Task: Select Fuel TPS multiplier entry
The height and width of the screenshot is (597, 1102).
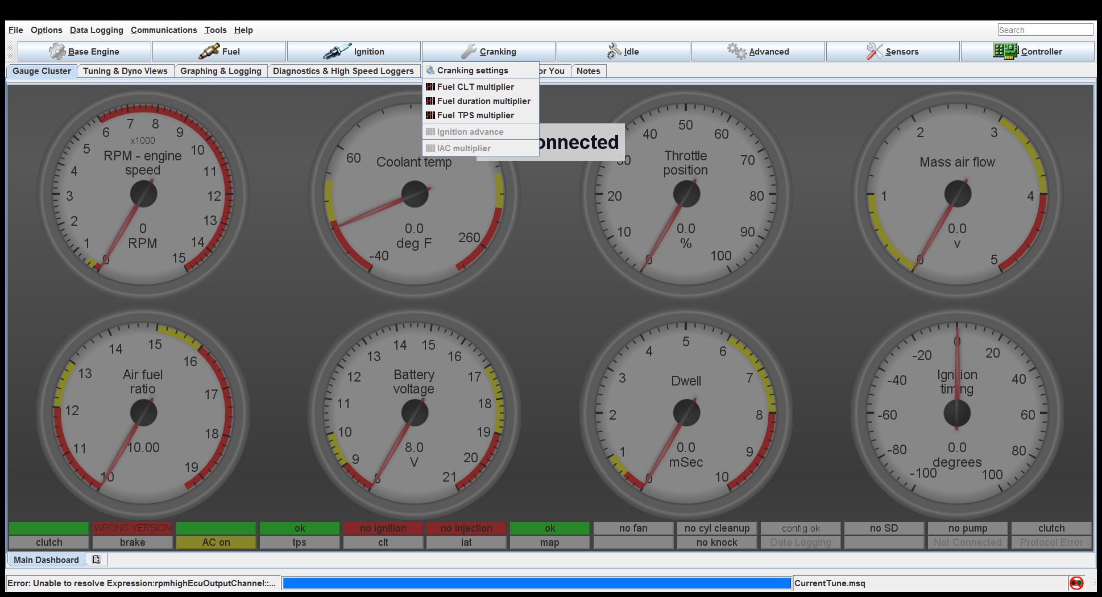Action: point(480,115)
